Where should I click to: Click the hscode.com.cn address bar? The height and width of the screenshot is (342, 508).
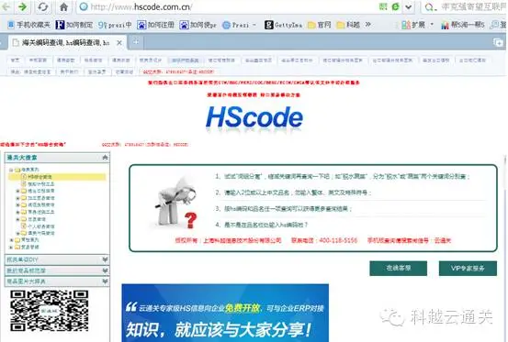227,6
